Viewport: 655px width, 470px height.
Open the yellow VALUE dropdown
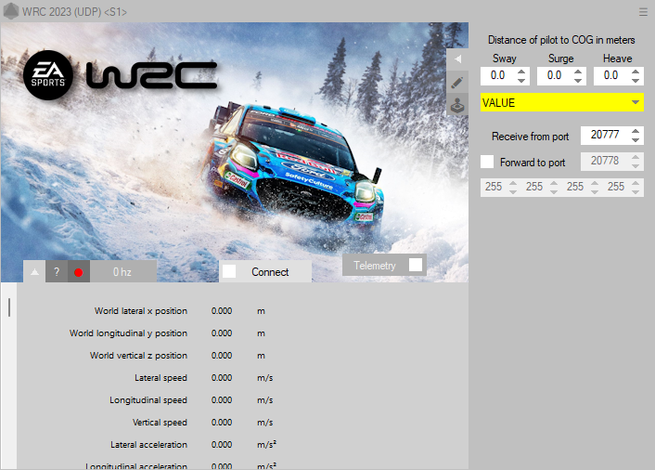pos(562,102)
